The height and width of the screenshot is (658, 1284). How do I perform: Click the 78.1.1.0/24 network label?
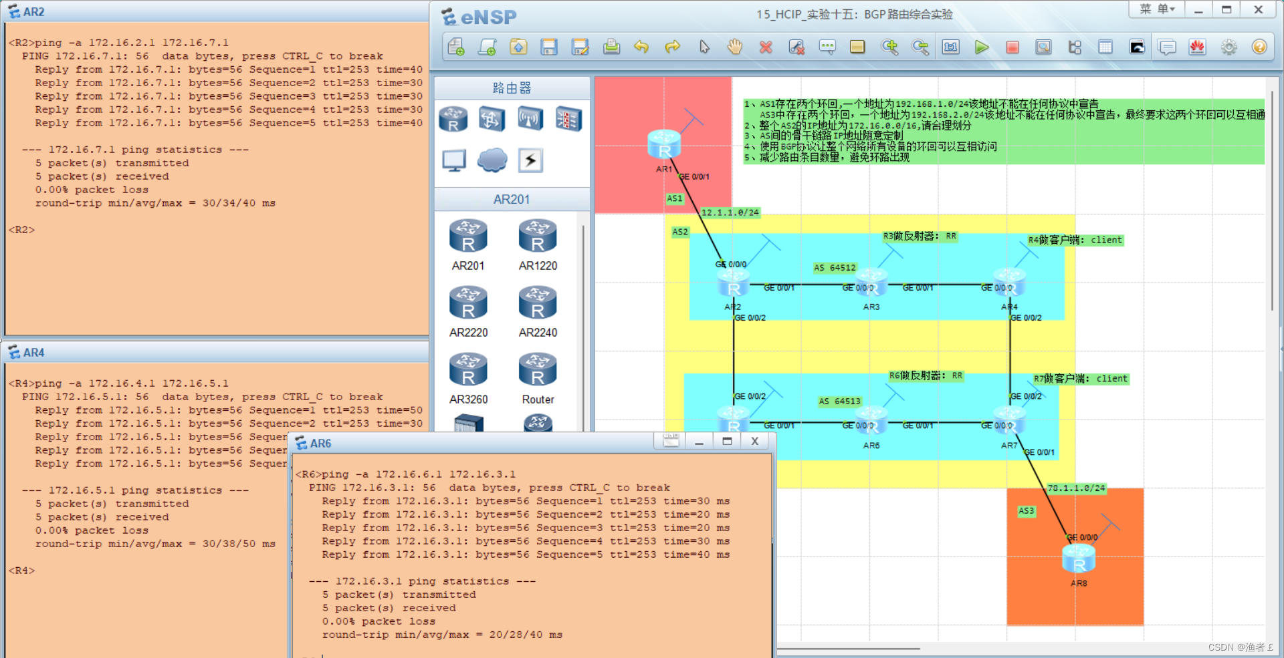click(1076, 488)
